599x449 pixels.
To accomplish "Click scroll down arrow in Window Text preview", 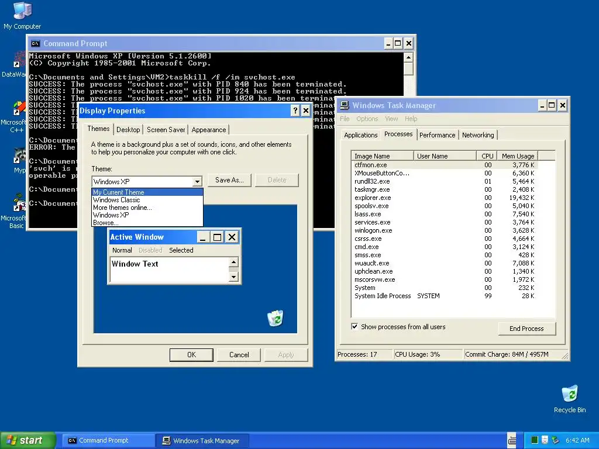I will [x=233, y=277].
